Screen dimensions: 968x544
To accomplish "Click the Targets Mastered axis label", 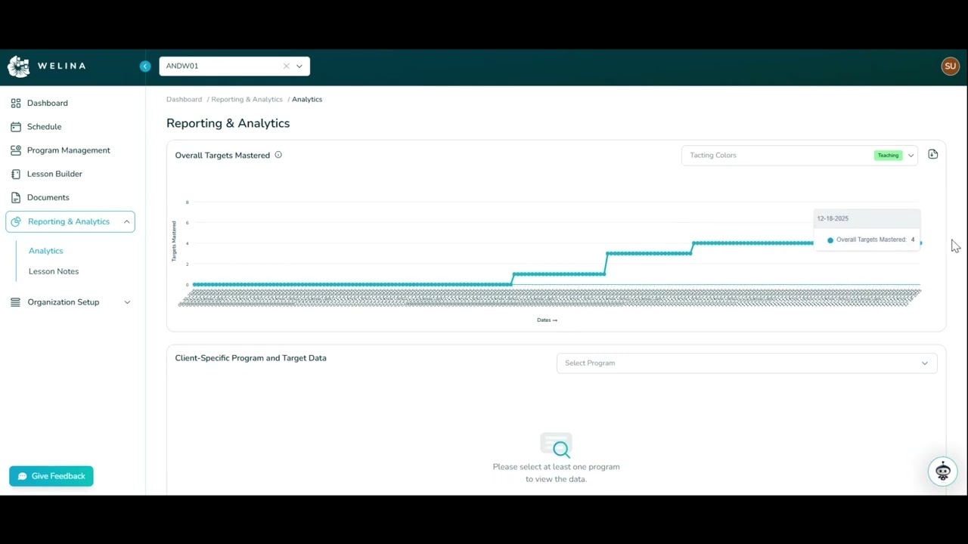I will coord(174,242).
